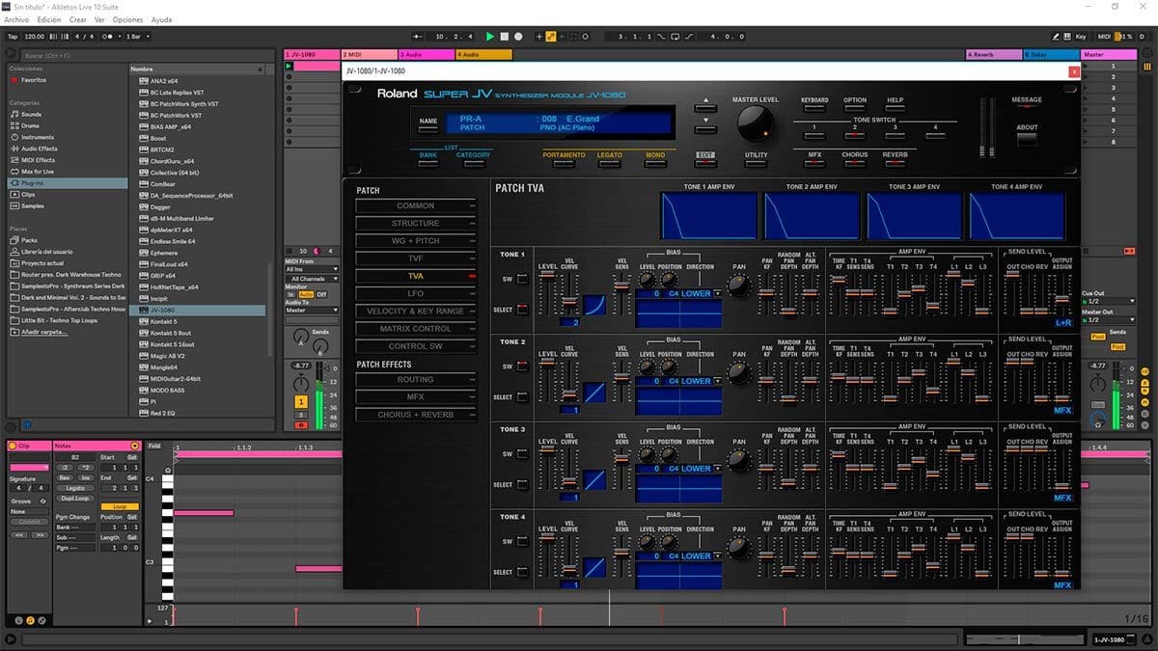
Task: Open the CHORUS + REVERB effects page
Action: (416, 415)
